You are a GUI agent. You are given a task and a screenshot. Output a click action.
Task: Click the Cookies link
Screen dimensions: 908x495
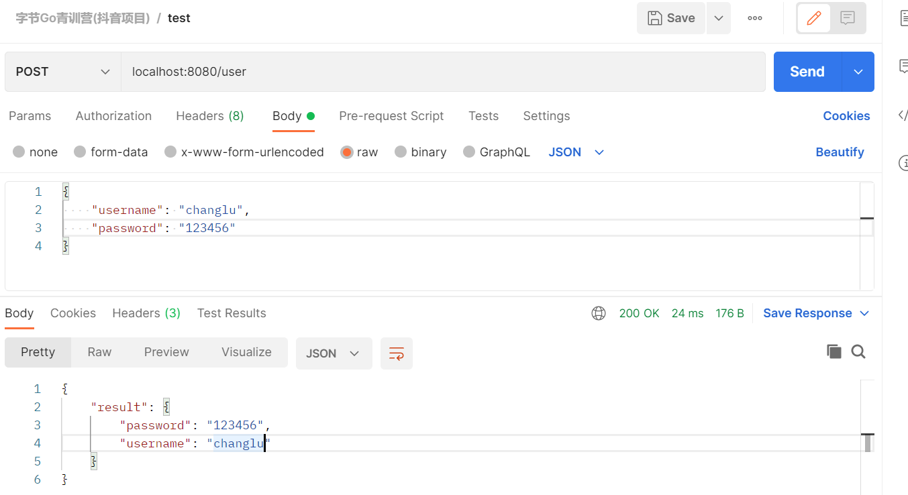(846, 116)
